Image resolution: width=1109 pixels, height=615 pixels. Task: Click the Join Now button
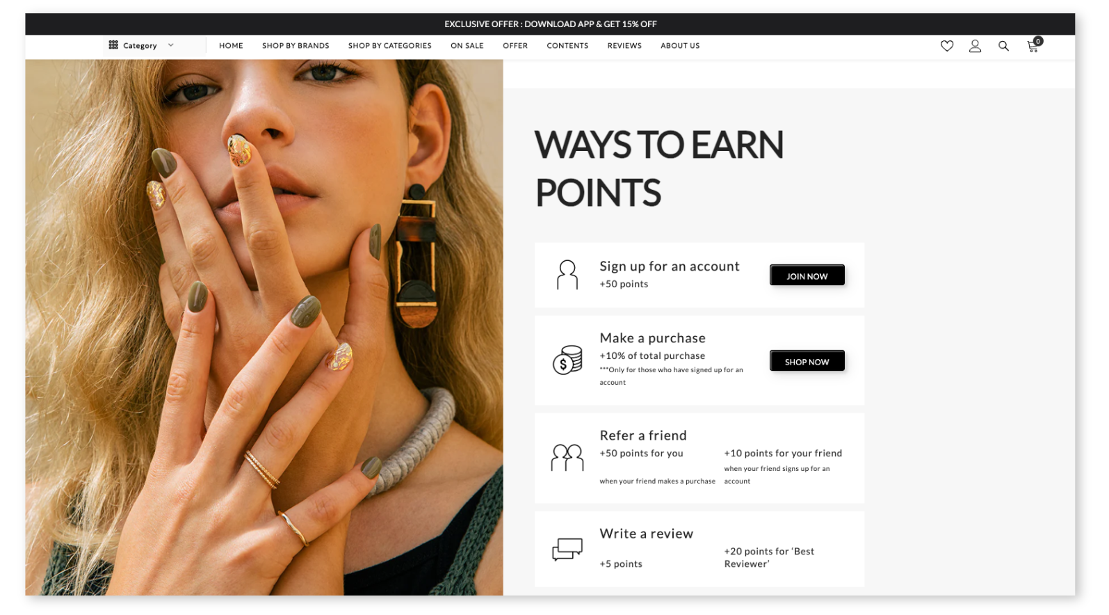807,275
